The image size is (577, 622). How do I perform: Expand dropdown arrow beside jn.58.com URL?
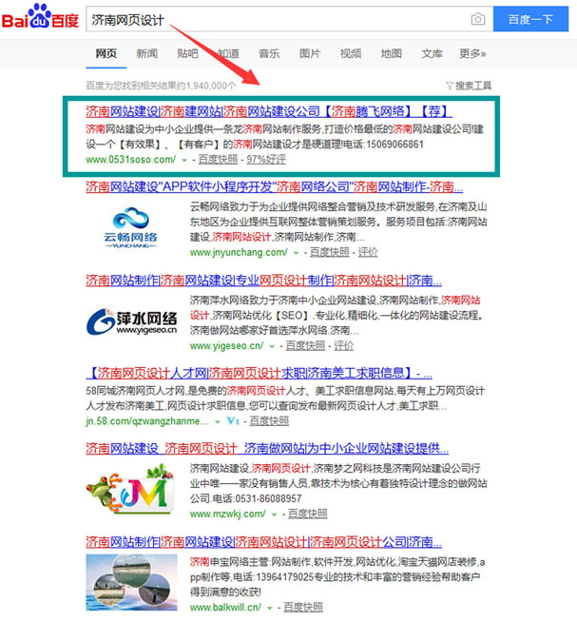pyautogui.click(x=218, y=422)
